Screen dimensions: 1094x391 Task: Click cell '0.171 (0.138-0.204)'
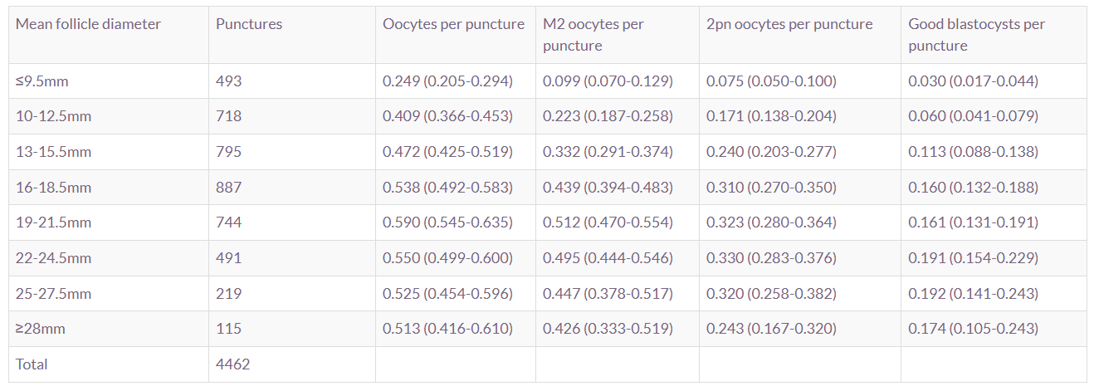click(771, 116)
